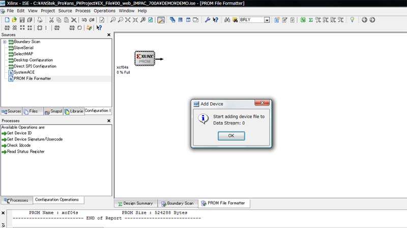This screenshot has height=228, width=407.
Task: Click the Cut scissors icon
Action: (51, 20)
